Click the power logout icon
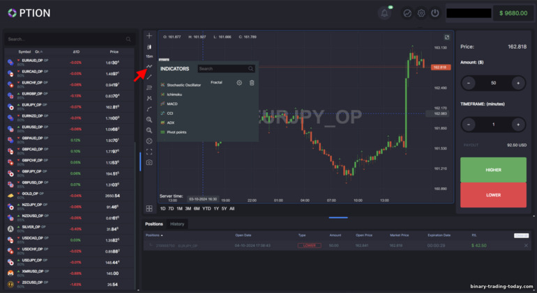 pyautogui.click(x=435, y=13)
